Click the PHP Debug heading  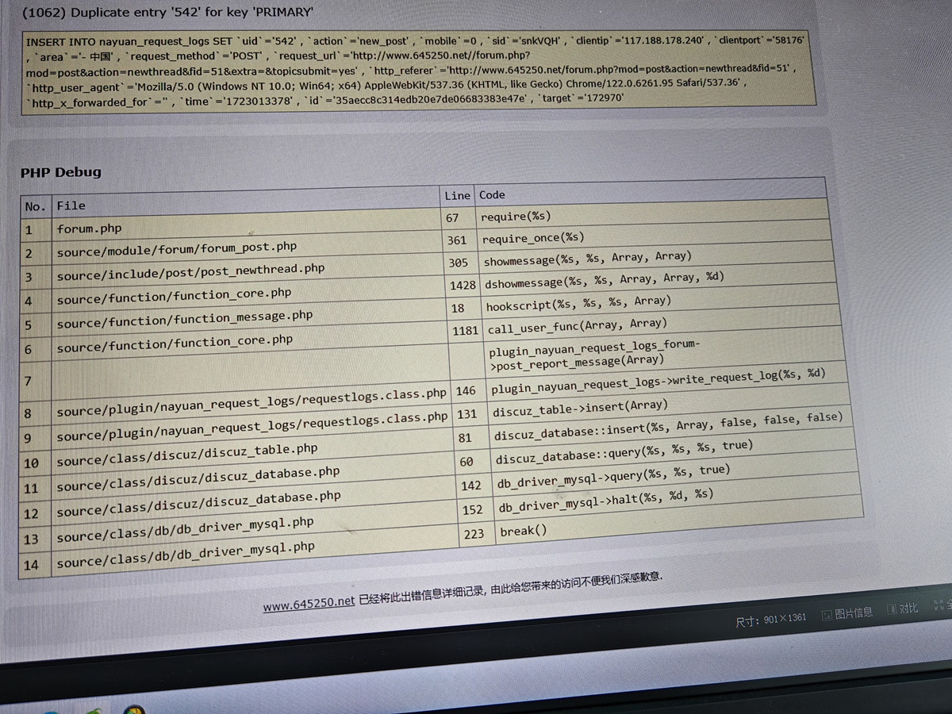point(61,172)
